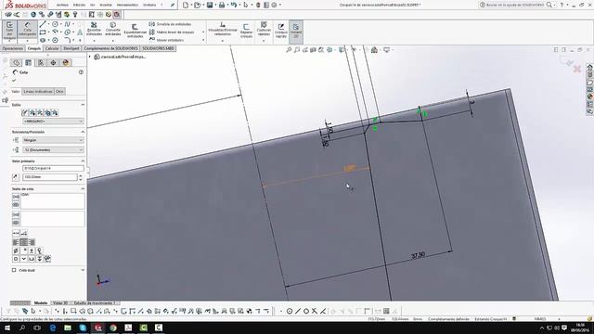This screenshot has height=334, width=594.
Task: Increase the primary value with the spinner up arrow
Action: [81, 175]
